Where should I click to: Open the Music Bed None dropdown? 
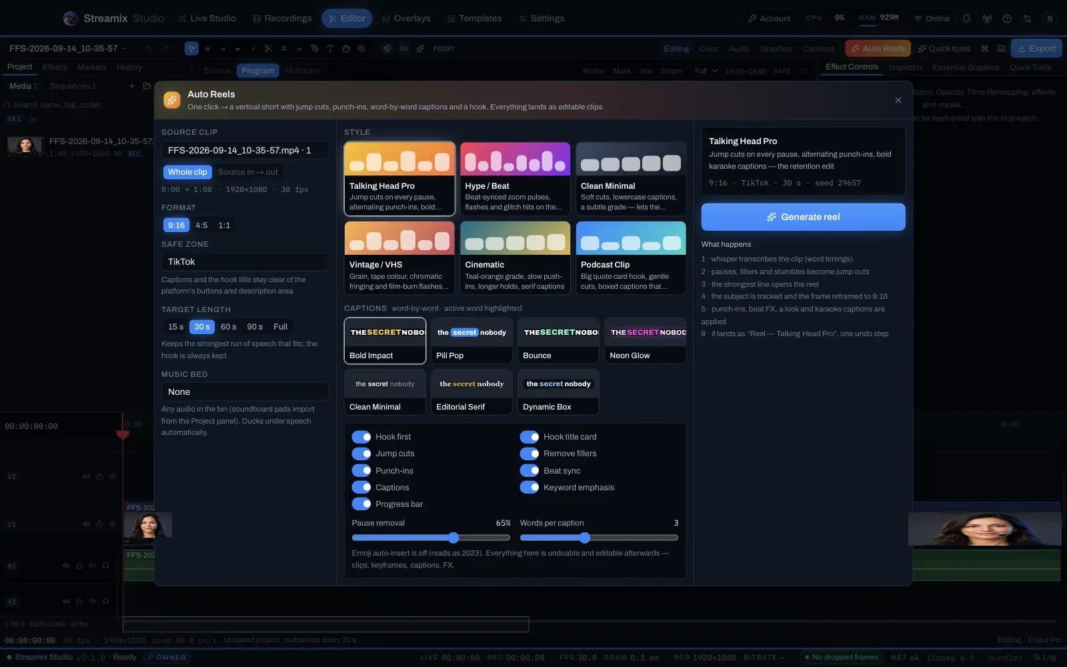tap(245, 392)
